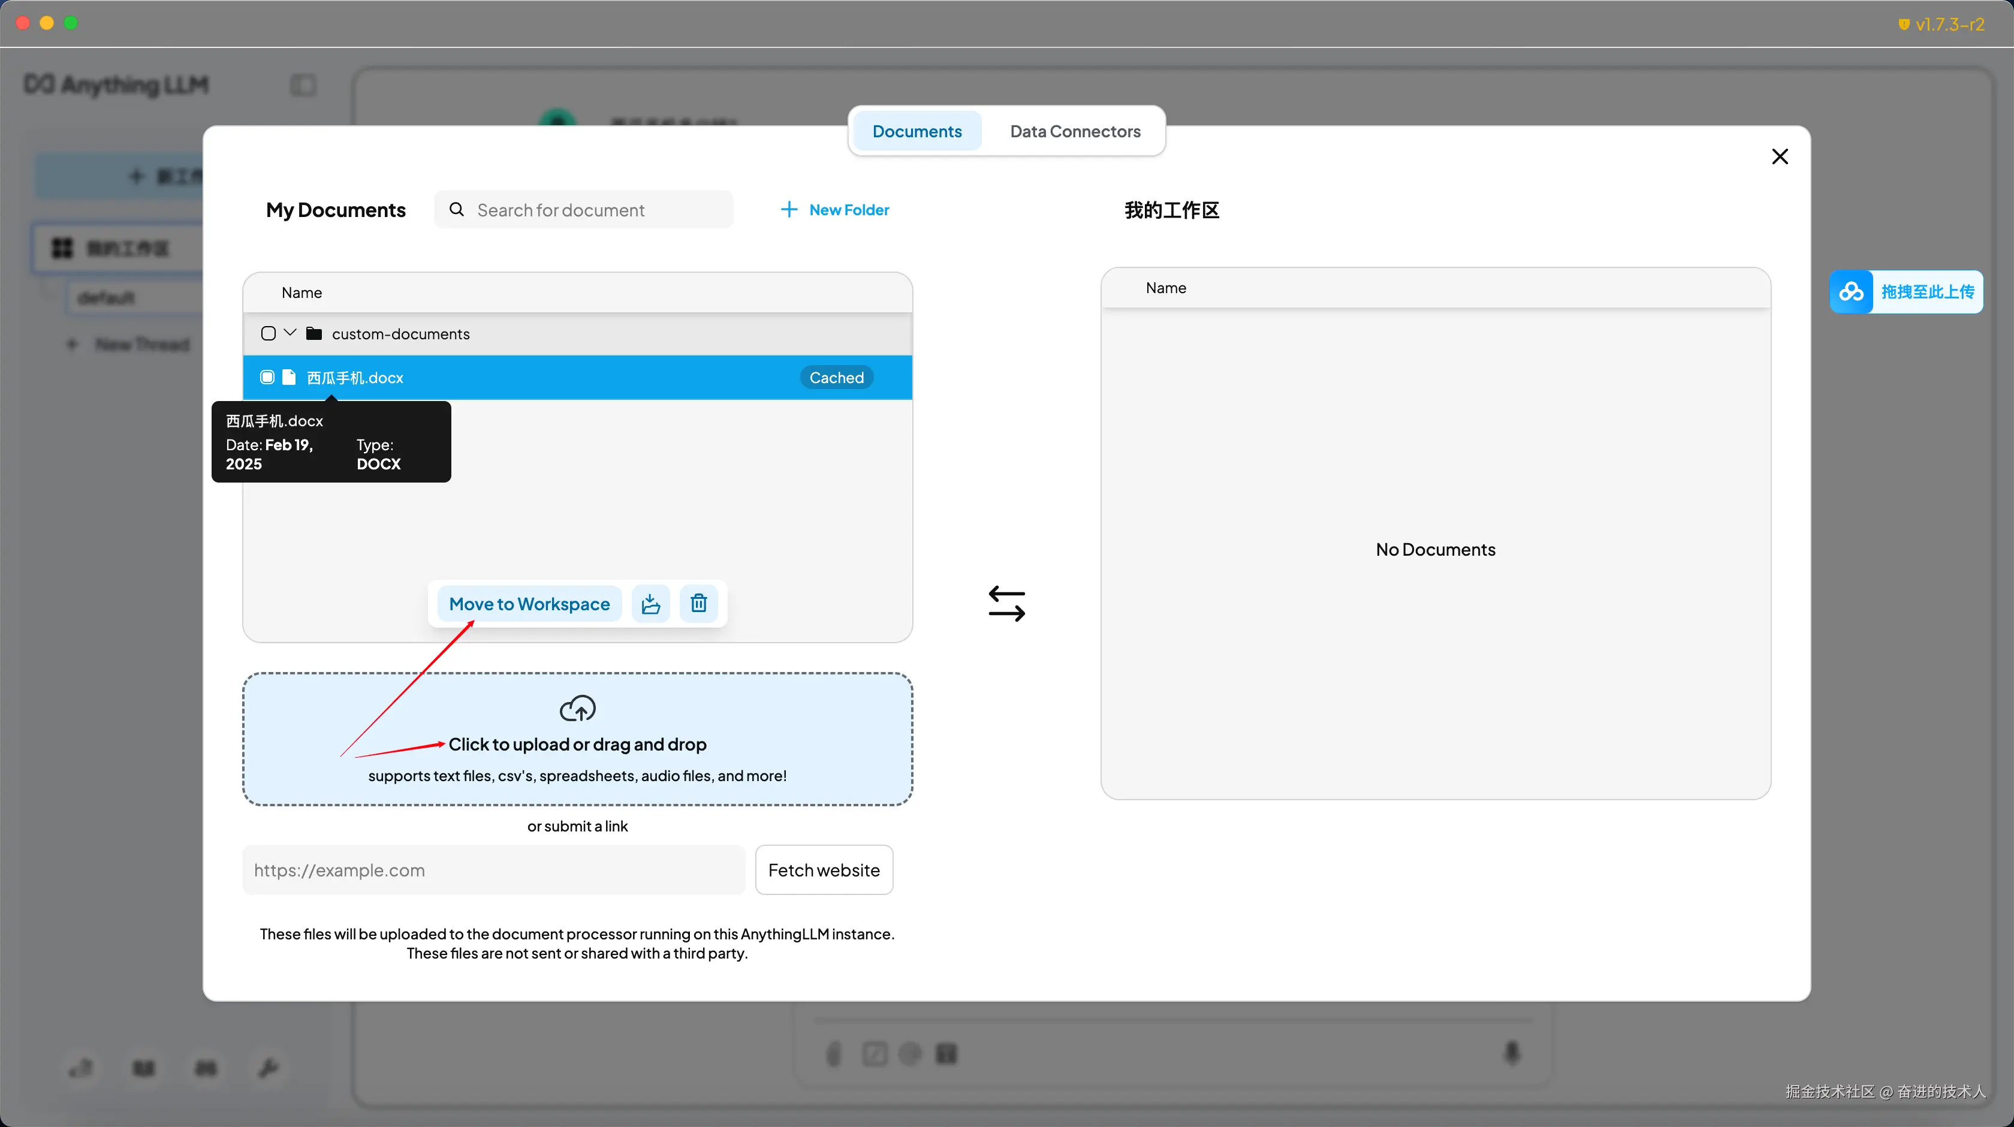
Task: Click the https://example.com link input
Action: click(493, 870)
